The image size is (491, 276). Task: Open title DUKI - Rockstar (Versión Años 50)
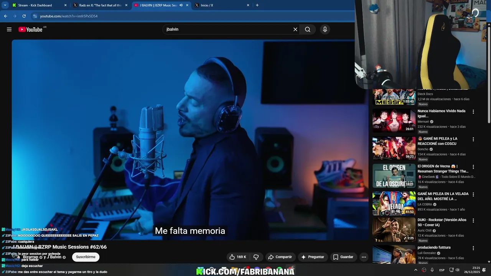tap(442, 222)
